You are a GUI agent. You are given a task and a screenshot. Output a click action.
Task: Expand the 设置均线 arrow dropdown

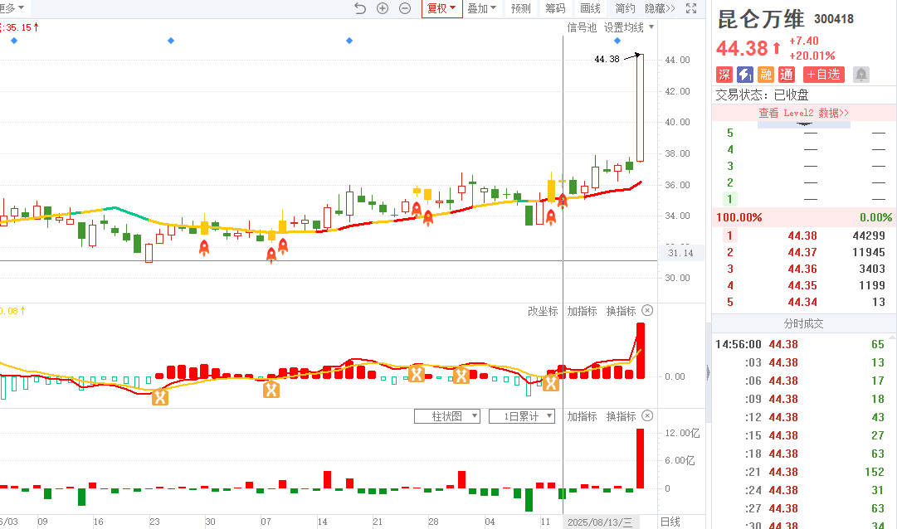coord(651,27)
